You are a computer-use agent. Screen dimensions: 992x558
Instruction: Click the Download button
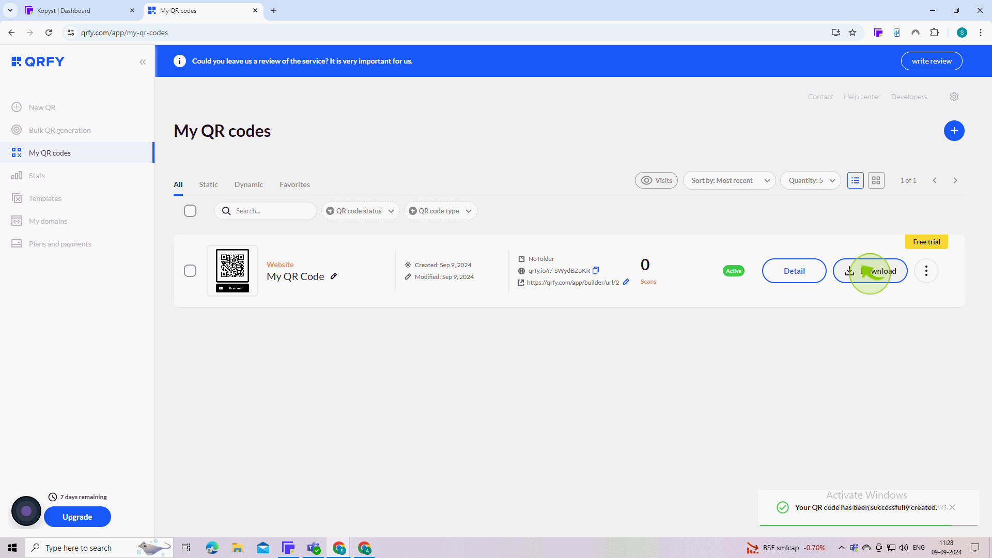point(870,271)
